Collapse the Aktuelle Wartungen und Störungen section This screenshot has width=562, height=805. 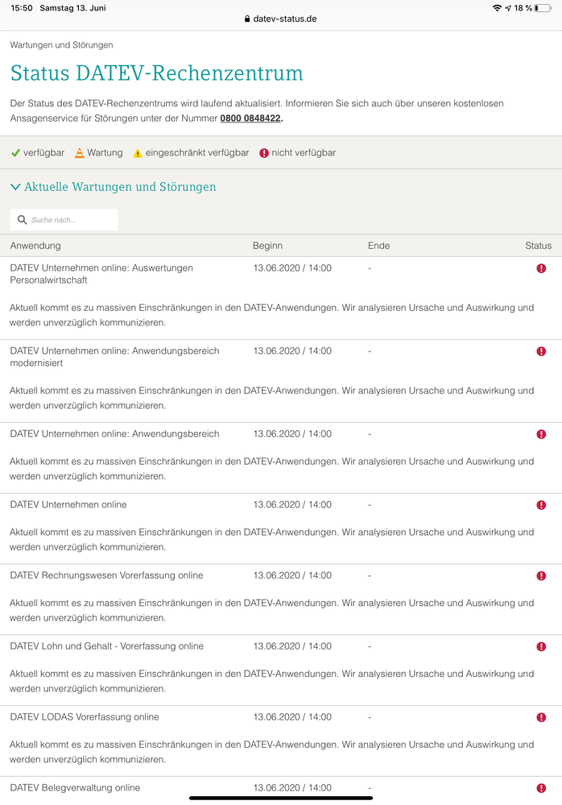pyautogui.click(x=114, y=187)
